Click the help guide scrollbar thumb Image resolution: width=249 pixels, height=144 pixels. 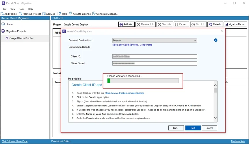coord(215,90)
